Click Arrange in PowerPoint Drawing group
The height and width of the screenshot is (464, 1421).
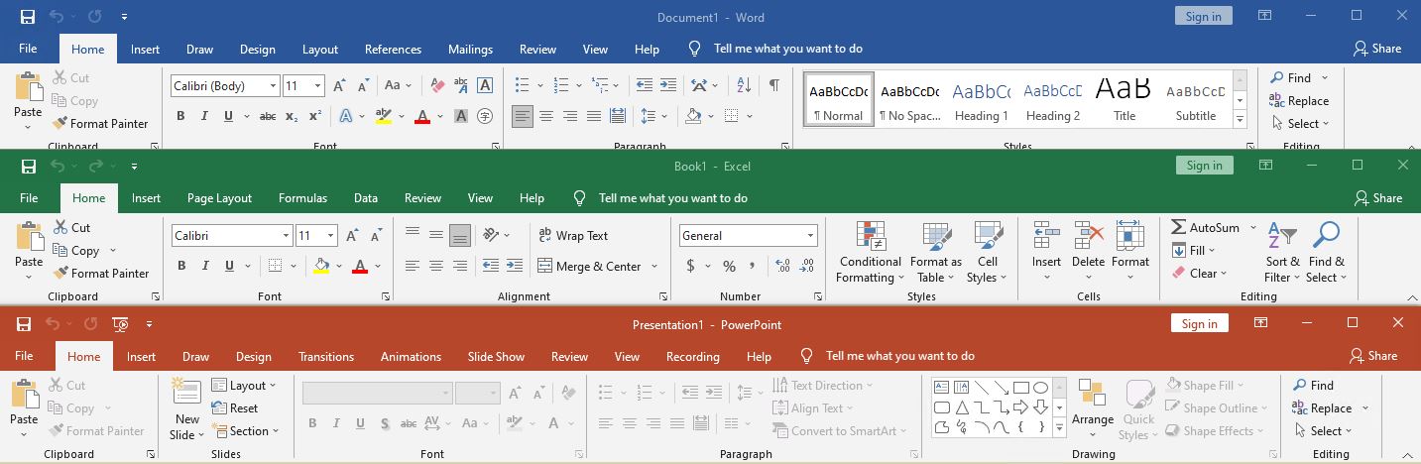[1093, 408]
